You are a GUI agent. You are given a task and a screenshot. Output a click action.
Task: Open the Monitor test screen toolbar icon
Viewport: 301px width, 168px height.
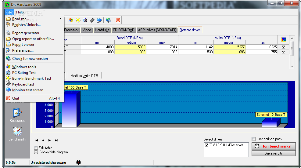point(99,20)
